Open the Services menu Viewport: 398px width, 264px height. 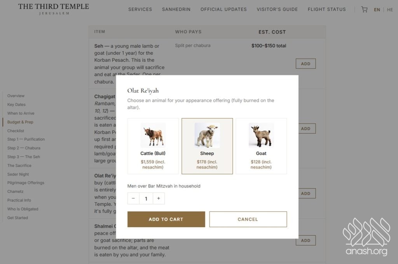140,9
